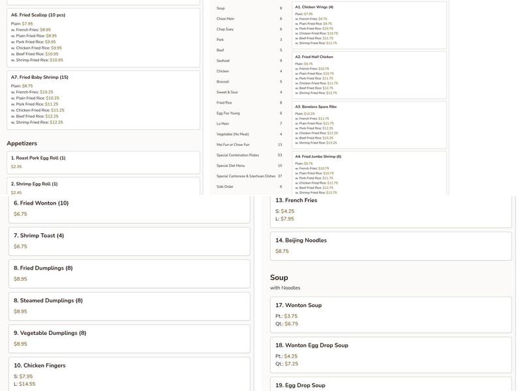Select the Special Diet Menu category
Image resolution: width=522 pixels, height=391 pixels.
pos(231,166)
